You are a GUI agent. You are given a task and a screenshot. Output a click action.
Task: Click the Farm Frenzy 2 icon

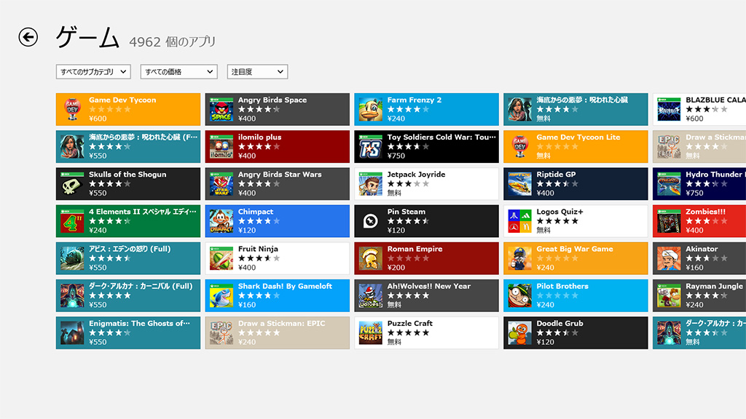click(371, 110)
